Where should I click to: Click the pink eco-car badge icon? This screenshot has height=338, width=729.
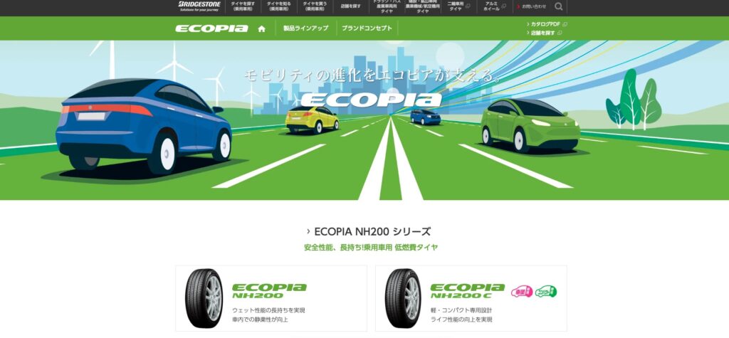click(x=522, y=292)
